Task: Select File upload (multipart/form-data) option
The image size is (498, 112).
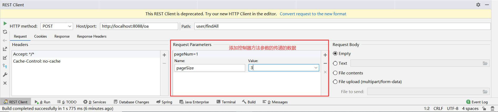Action: tap(367, 82)
